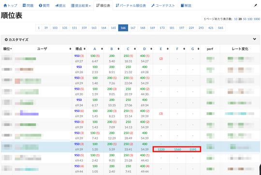
Task: Click the time cell reading 21:32
Action: click(x=128, y=72)
